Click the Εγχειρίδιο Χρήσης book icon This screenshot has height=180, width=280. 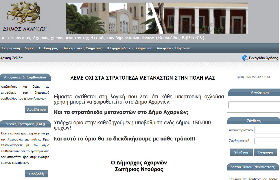tap(245, 58)
